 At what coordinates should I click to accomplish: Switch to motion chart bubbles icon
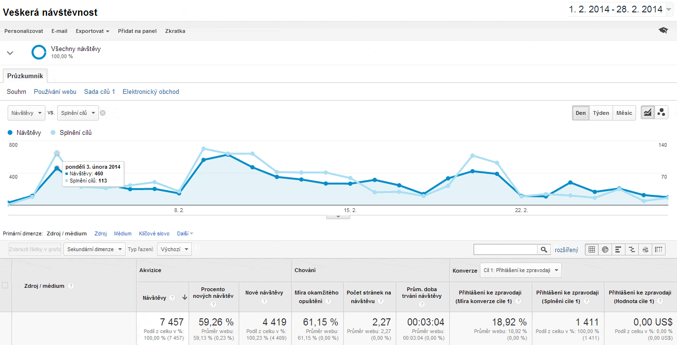click(661, 113)
